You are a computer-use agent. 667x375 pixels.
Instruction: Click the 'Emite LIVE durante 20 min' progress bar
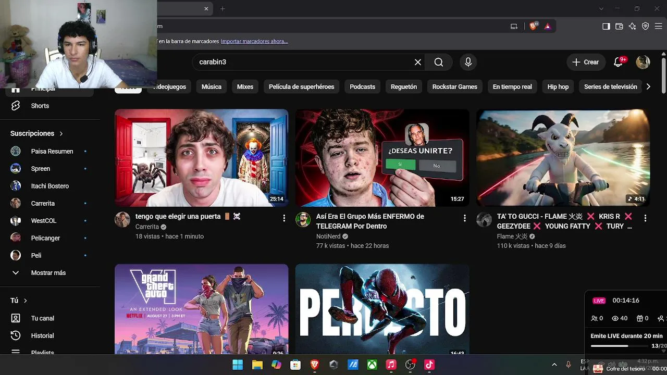(x=619, y=346)
